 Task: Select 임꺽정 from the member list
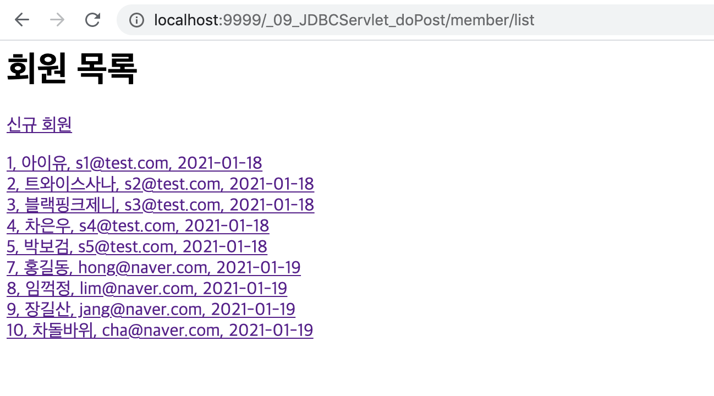tap(146, 288)
